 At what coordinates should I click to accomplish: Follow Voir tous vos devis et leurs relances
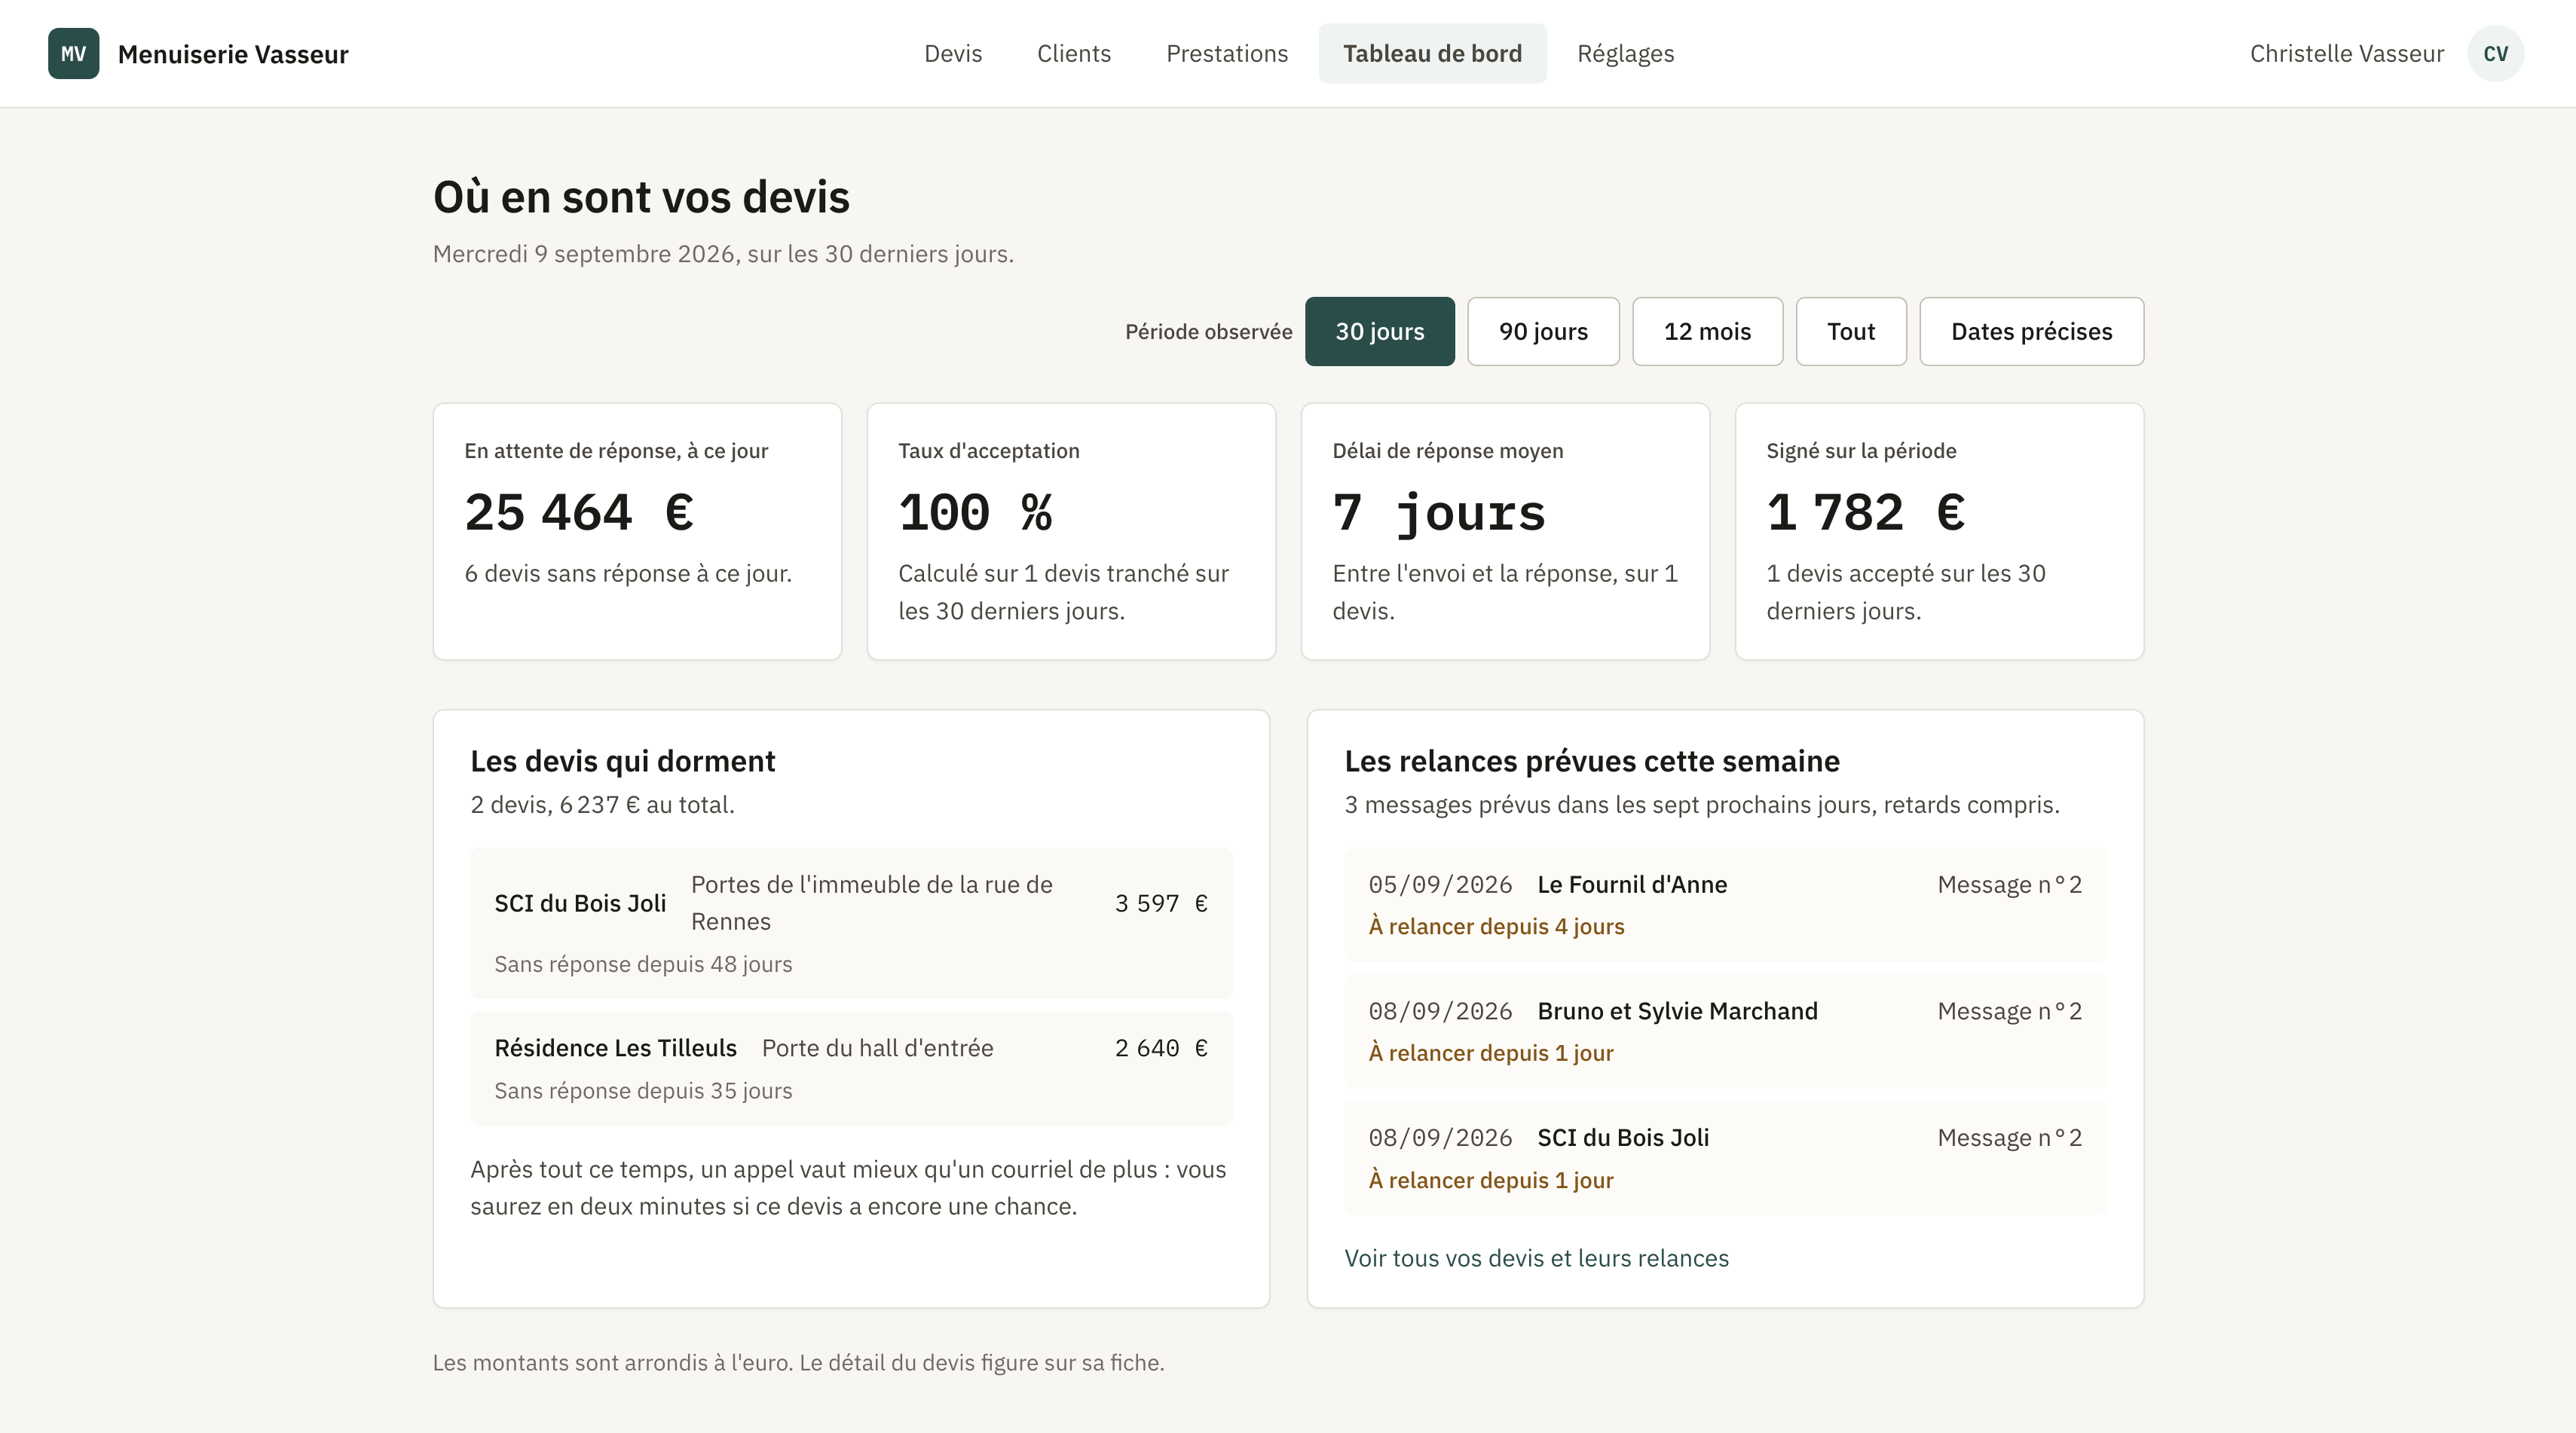1536,1258
